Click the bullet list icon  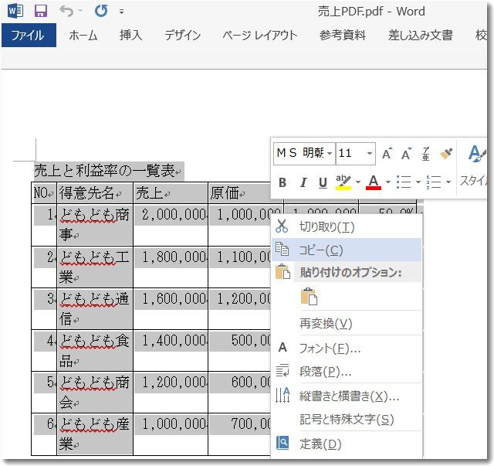(x=403, y=182)
